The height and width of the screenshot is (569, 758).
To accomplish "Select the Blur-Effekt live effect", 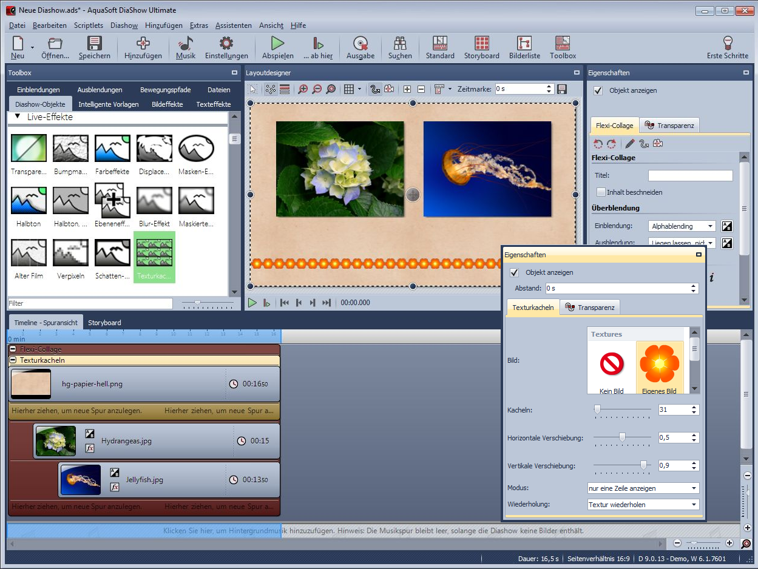I will (154, 201).
